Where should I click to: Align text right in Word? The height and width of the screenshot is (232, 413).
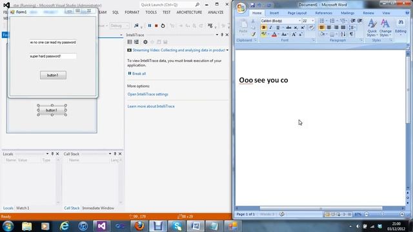click(x=336, y=27)
